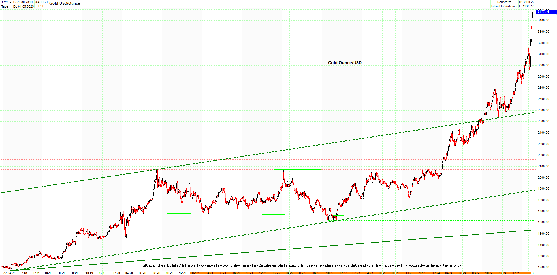Screen dimensions: 557x275
Task: Click the XAUUSD symbol field
Action: 41,2
